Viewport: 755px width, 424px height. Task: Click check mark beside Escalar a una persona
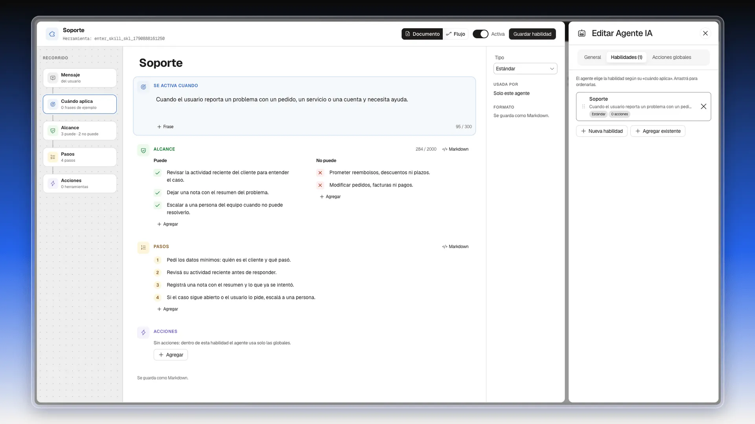(158, 205)
